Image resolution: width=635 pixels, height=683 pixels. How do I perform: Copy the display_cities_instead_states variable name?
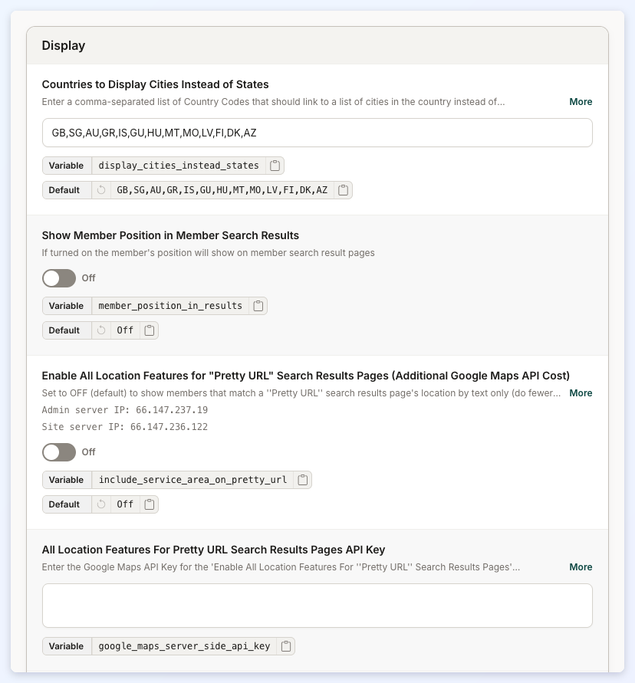[275, 166]
